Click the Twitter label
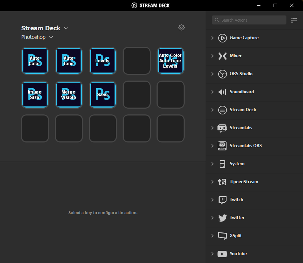This screenshot has width=303, height=263. 237,218
